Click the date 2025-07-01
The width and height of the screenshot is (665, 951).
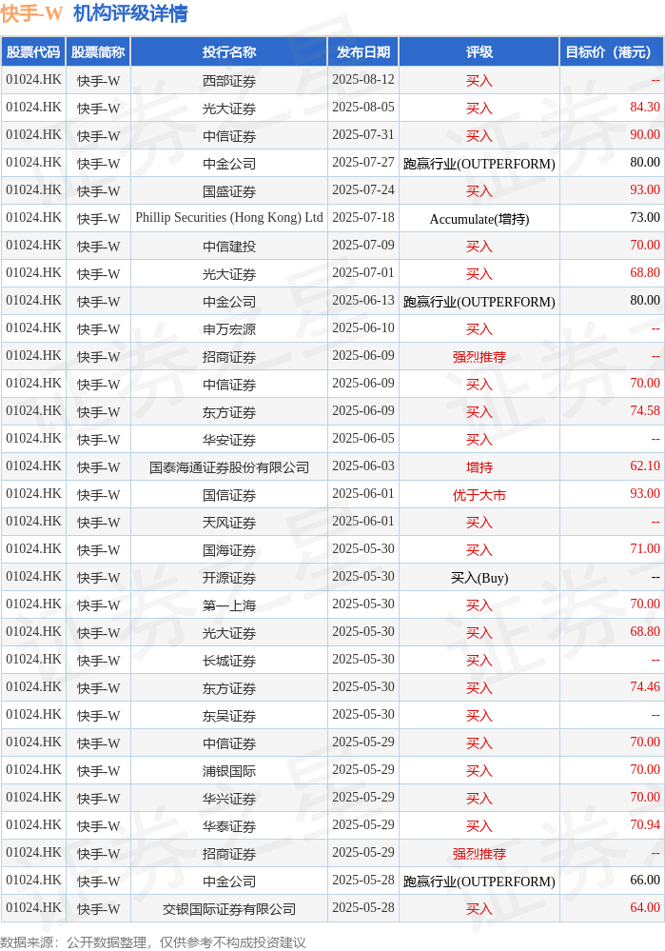point(363,273)
